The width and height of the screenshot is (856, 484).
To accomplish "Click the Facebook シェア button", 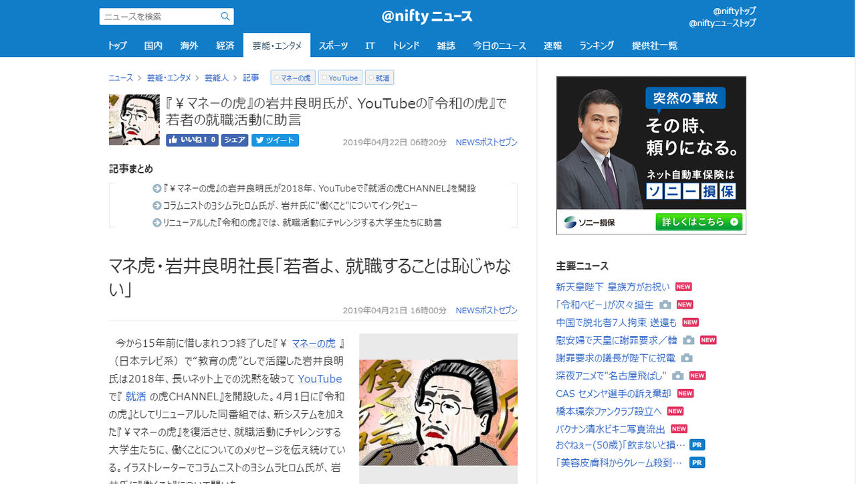I will [x=235, y=141].
